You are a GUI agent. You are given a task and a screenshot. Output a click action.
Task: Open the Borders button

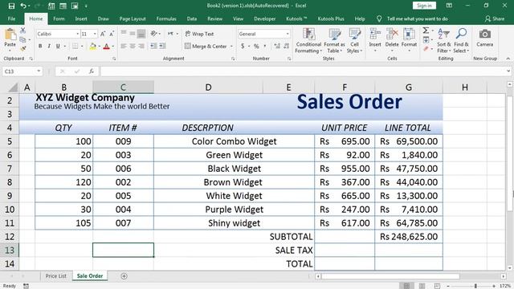(75, 47)
